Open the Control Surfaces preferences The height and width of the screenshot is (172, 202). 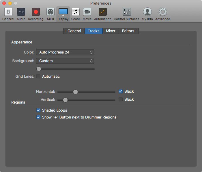click(x=126, y=14)
